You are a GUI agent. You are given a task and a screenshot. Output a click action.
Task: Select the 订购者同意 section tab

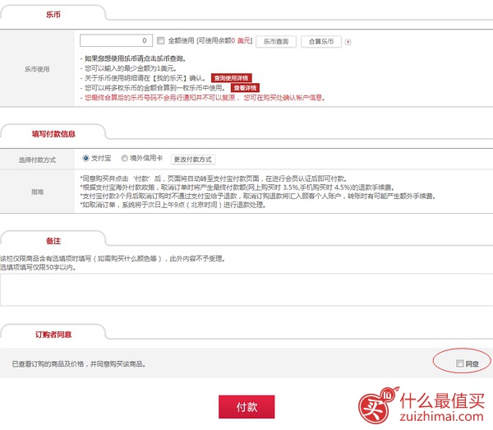[x=53, y=335]
